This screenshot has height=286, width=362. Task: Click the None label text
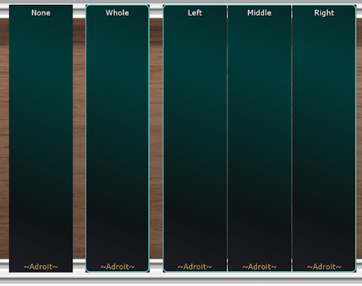tap(41, 13)
